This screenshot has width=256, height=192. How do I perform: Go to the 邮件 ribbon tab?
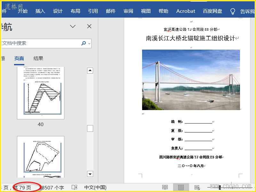111,11
